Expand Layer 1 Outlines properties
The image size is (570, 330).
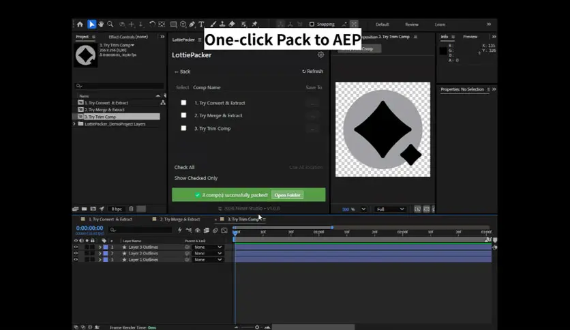point(100,260)
